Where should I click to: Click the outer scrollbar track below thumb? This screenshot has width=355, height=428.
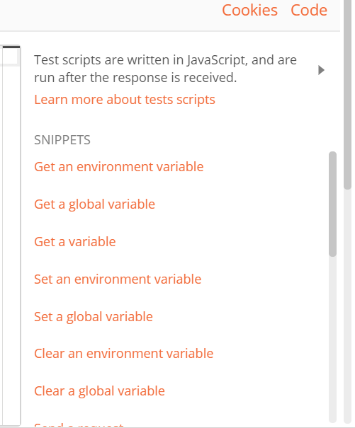click(x=347, y=306)
